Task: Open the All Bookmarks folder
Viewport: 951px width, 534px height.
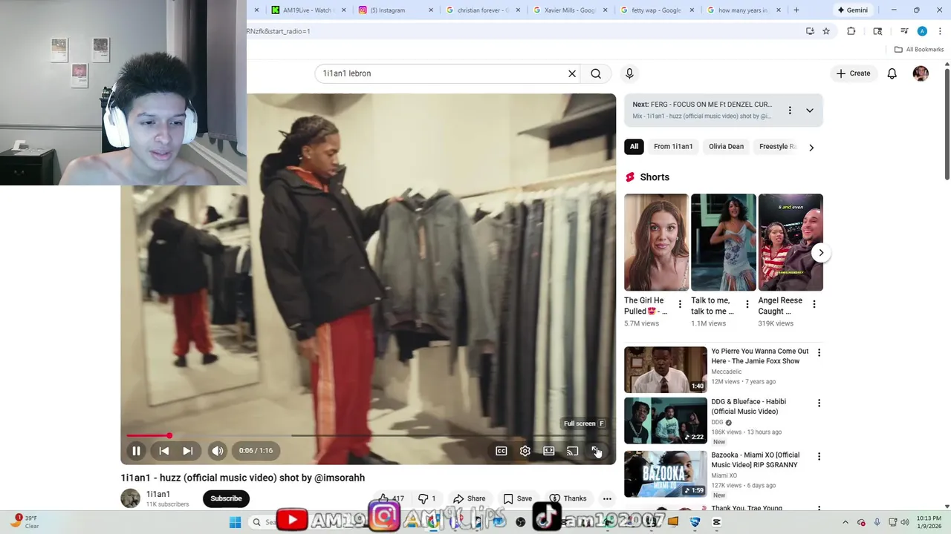Action: coord(919,50)
